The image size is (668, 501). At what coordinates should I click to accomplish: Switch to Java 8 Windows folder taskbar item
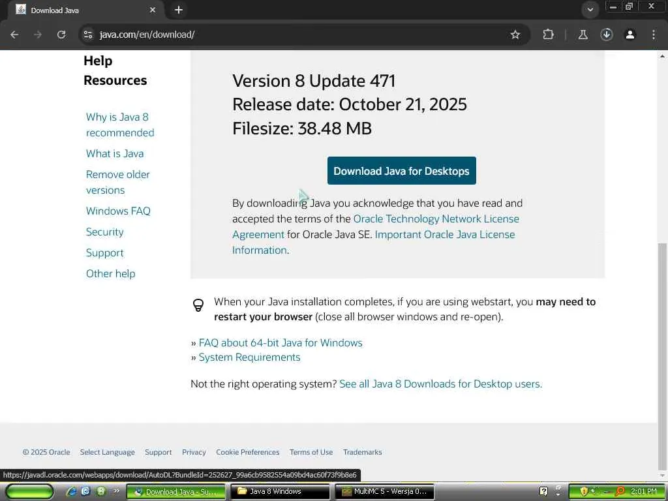pos(281,491)
